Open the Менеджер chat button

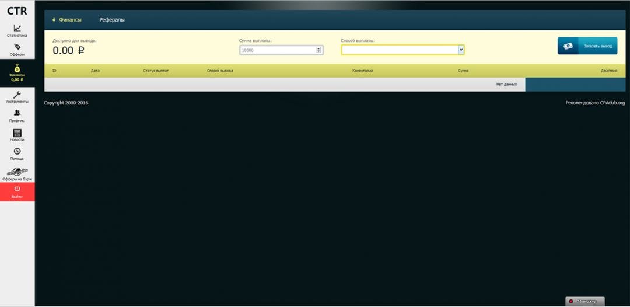click(x=585, y=301)
